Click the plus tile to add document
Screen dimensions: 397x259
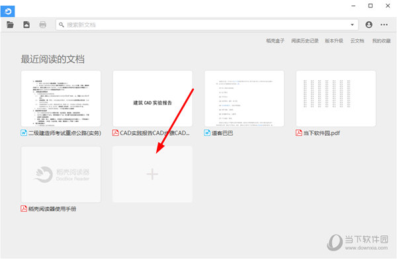click(x=152, y=174)
